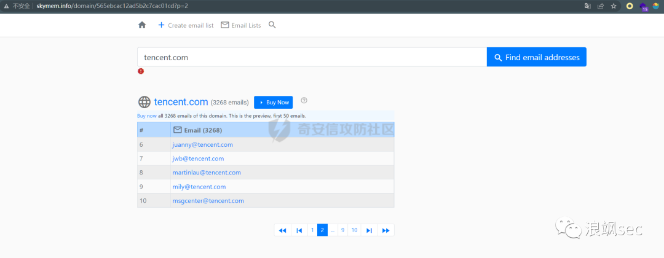The image size is (664, 258).
Task: Go to page 1
Action: point(312,230)
